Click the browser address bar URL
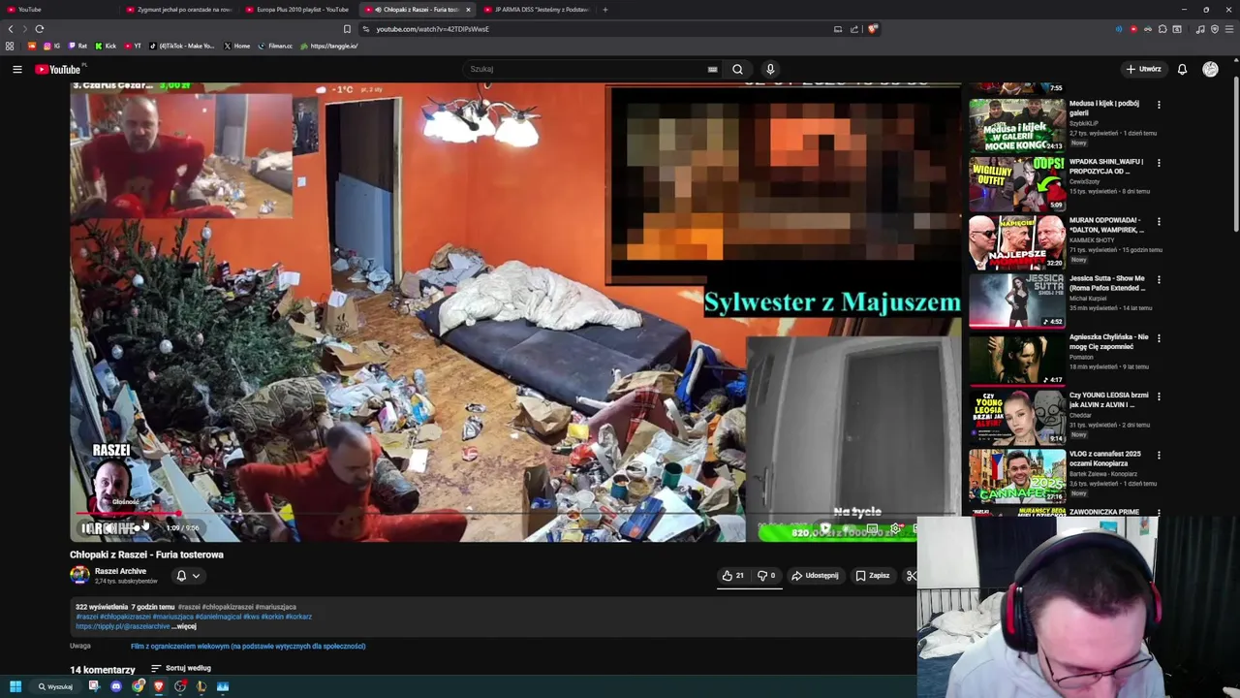Viewport: 1240px width, 698px height. tap(432, 29)
